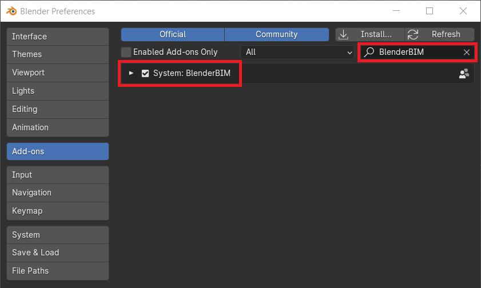
Task: Clear the BlenderBIM search text
Action: tap(467, 53)
